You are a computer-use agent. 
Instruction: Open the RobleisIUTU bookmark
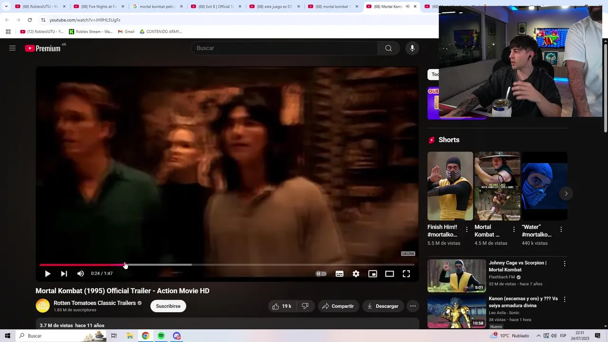click(42, 32)
